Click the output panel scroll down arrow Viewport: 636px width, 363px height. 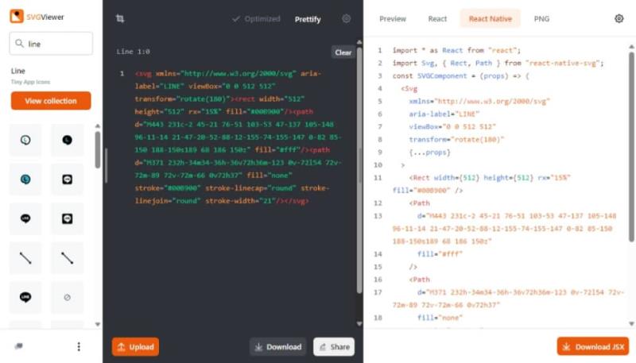click(x=631, y=324)
